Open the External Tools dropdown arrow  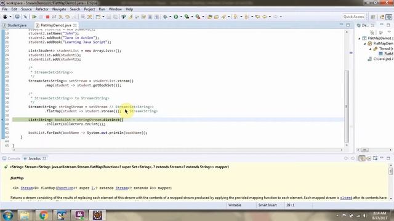coord(203,17)
